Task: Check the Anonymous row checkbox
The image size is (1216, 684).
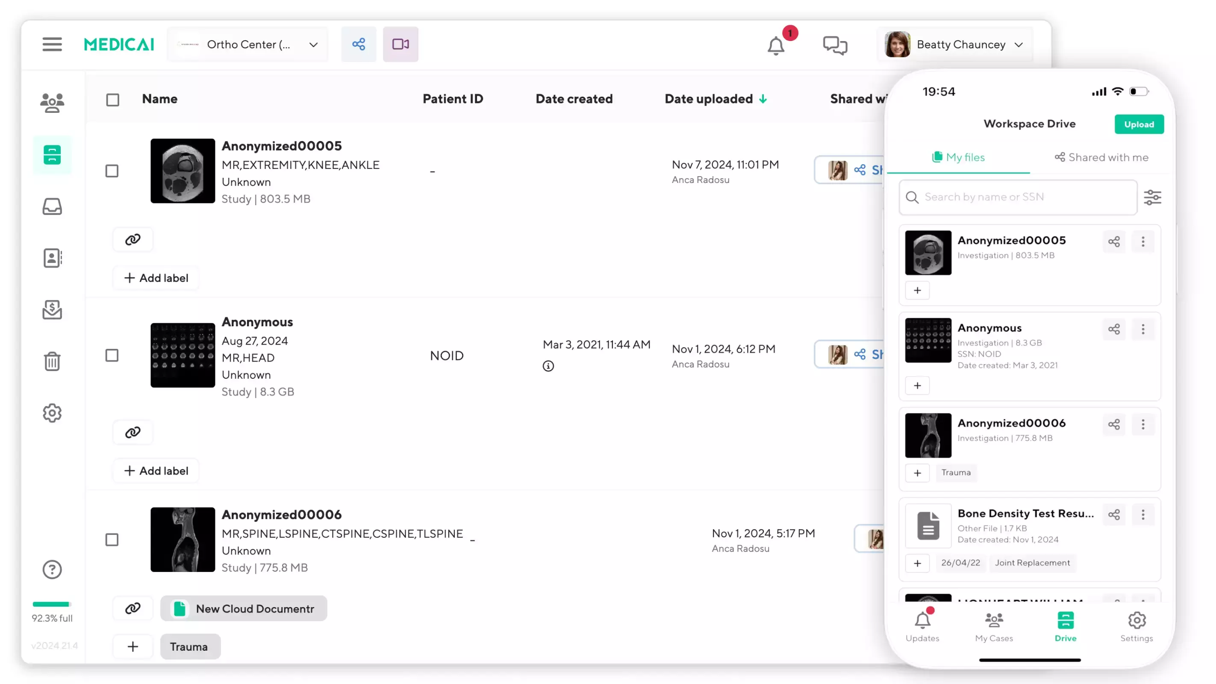Action: (112, 355)
